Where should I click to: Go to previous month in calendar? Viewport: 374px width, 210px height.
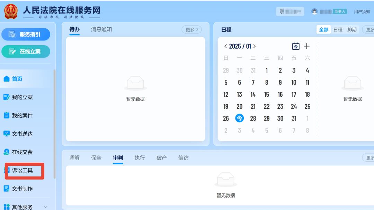coord(226,46)
